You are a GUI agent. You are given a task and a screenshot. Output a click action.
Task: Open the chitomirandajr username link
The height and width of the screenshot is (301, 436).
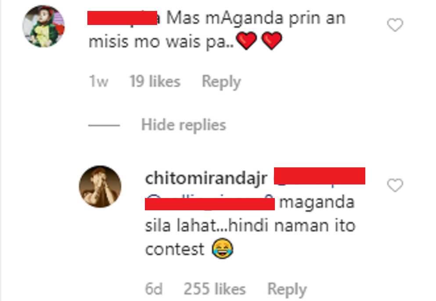206,178
